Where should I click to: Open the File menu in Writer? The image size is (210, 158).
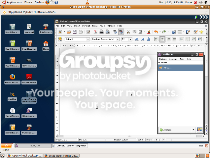pyautogui.click(x=57, y=26)
